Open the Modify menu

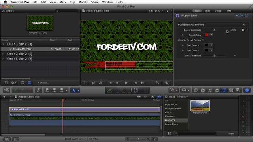83,2
